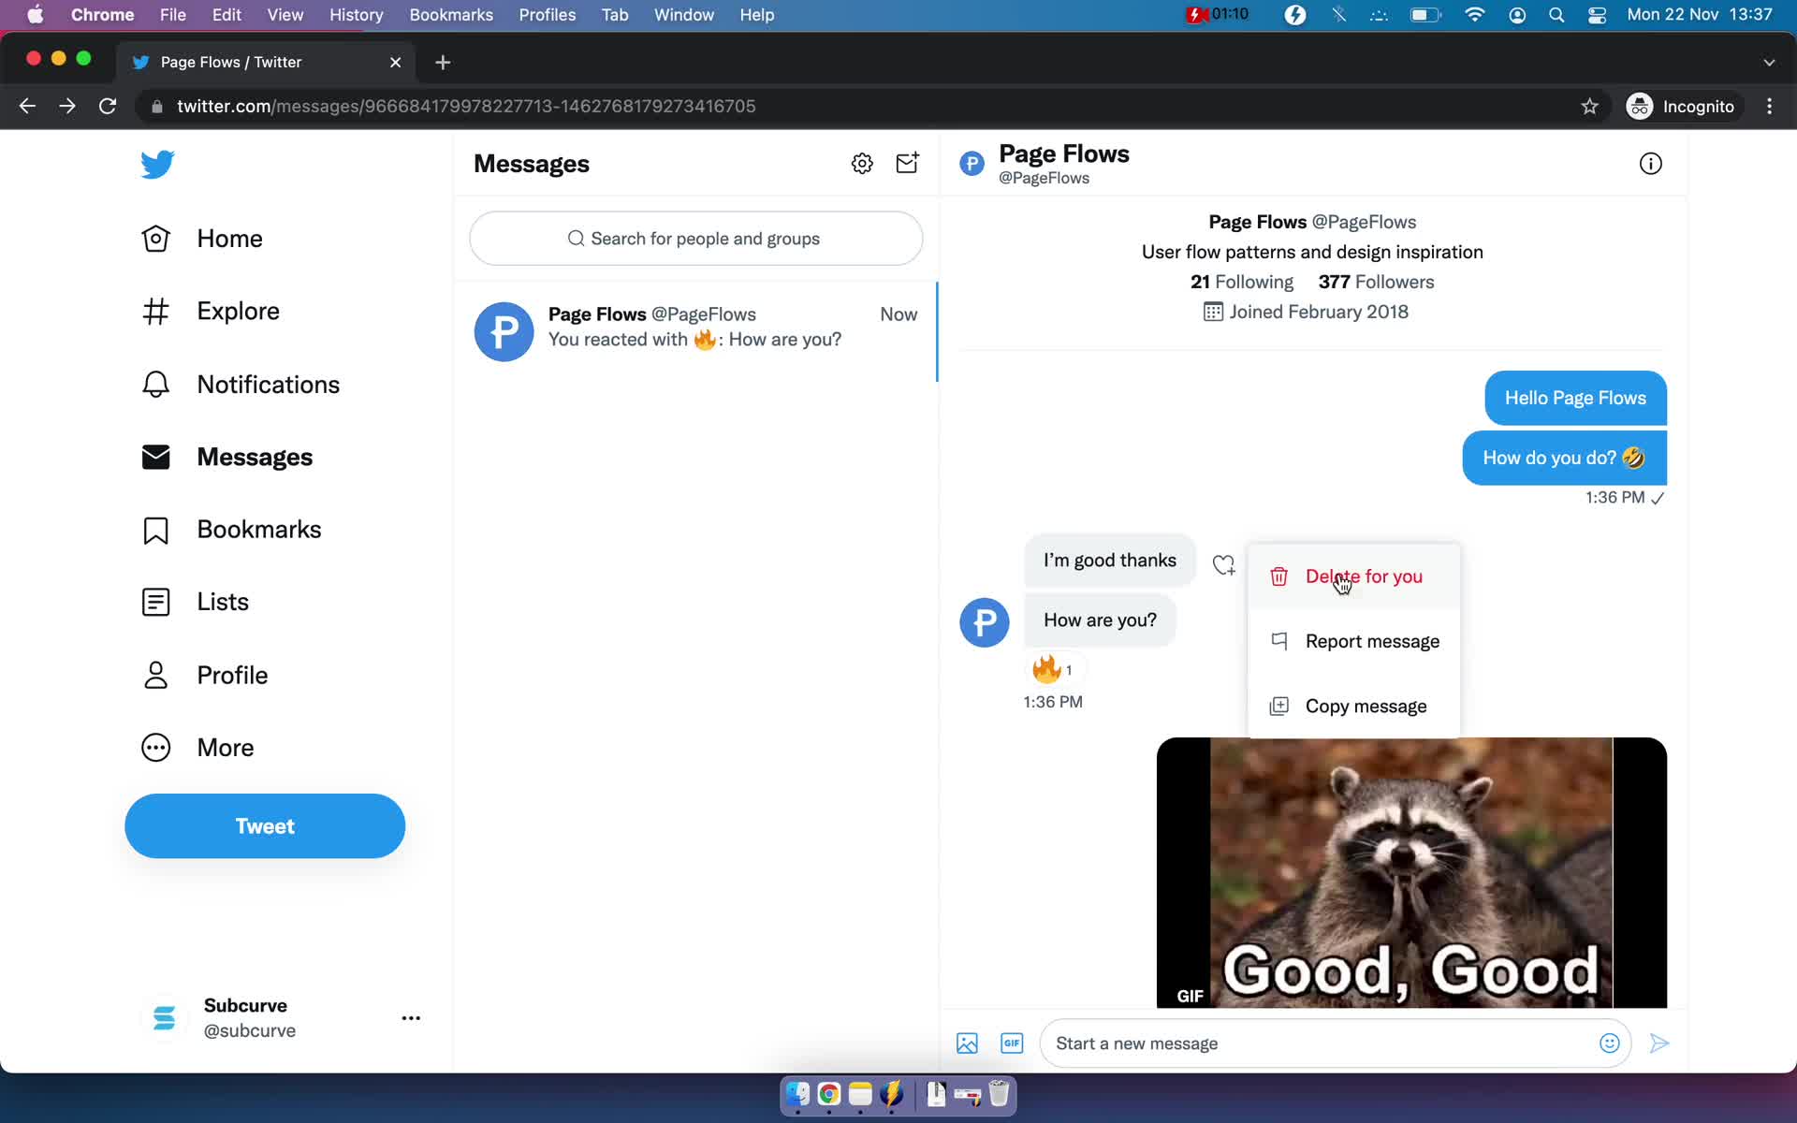Open the View menu in the menu bar
The height and width of the screenshot is (1123, 1797).
click(285, 15)
